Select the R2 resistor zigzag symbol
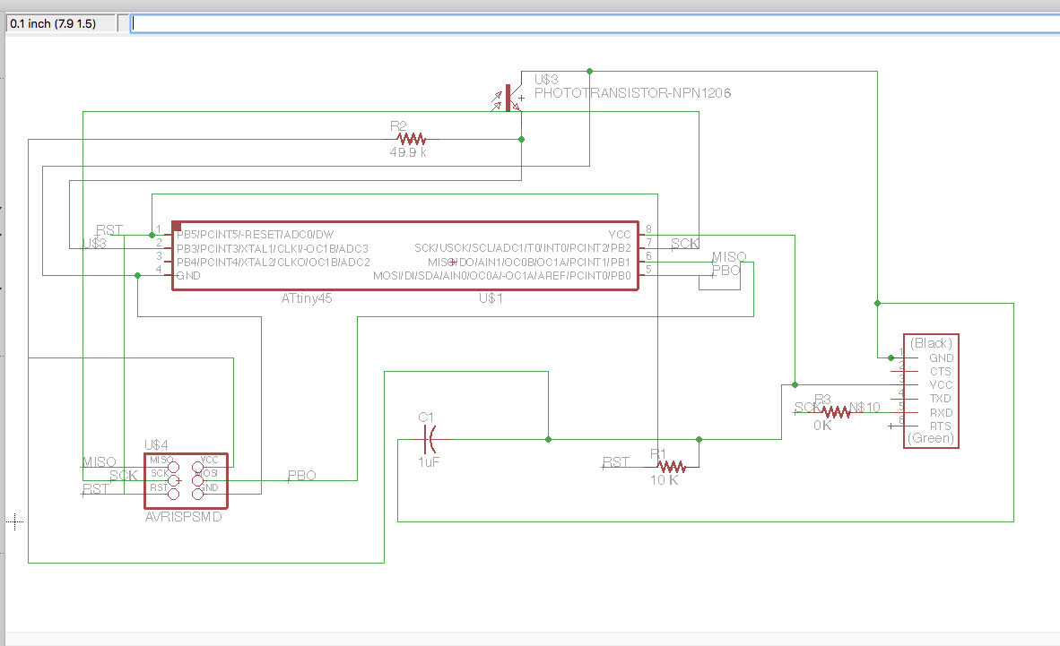Image resolution: width=1060 pixels, height=646 pixels. pos(412,139)
